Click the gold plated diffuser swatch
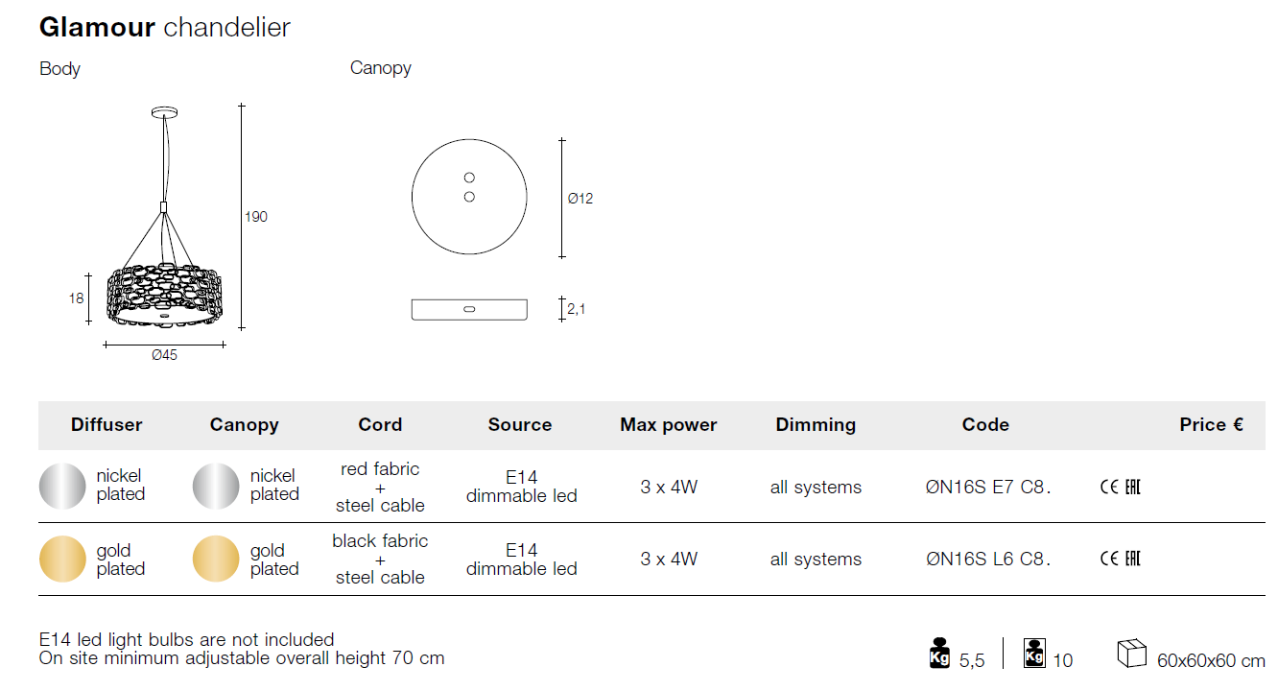Image resolution: width=1278 pixels, height=691 pixels. [x=62, y=559]
